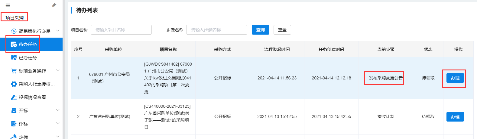
Task: Expand the 开标 chevron arrow
Action: 58,110
